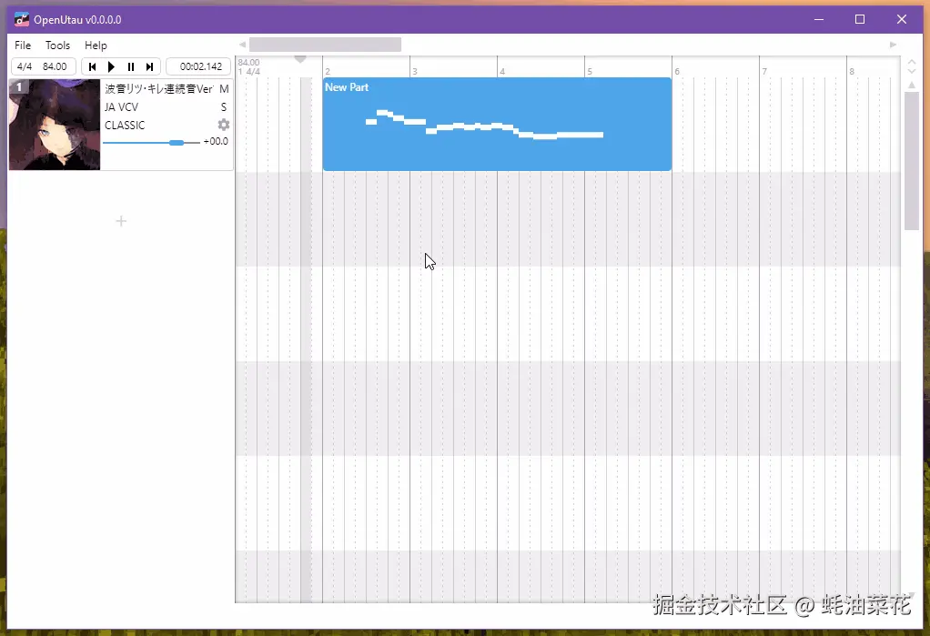This screenshot has height=636, width=930.
Task: Rewind to project start with skip-back icon
Action: 91,66
